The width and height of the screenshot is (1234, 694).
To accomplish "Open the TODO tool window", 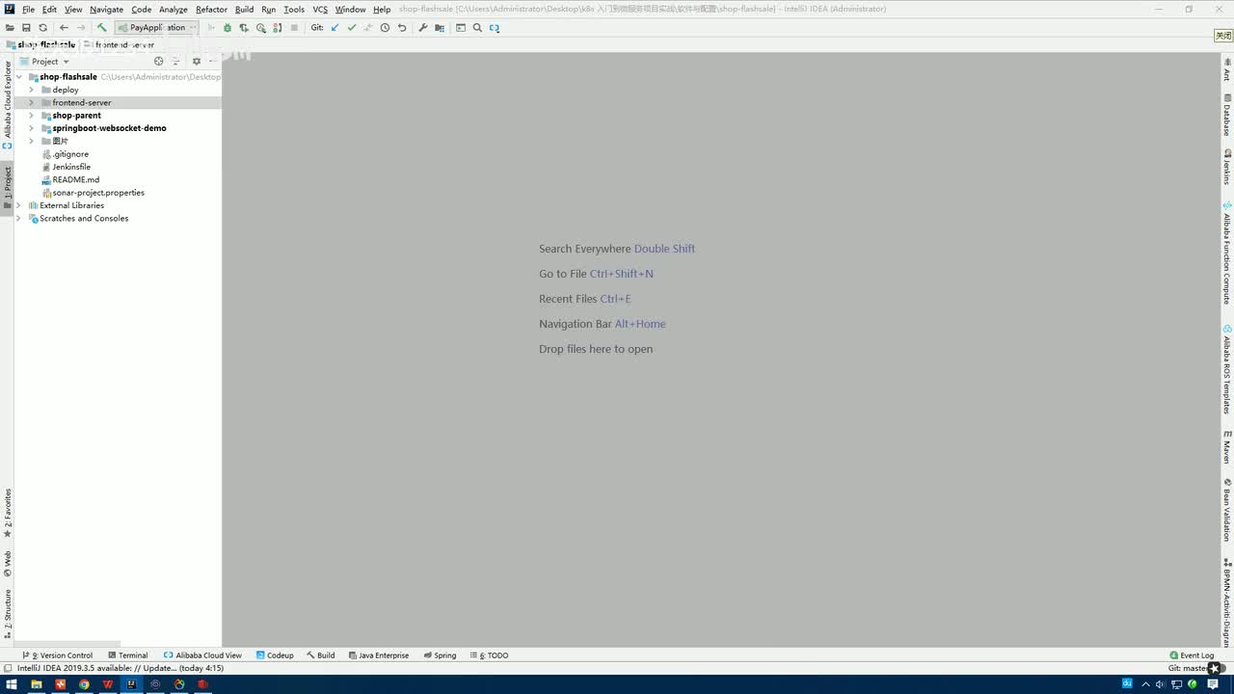I will (490, 655).
